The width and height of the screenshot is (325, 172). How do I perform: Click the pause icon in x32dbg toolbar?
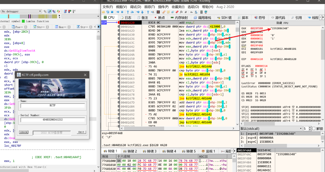coord(122,12)
